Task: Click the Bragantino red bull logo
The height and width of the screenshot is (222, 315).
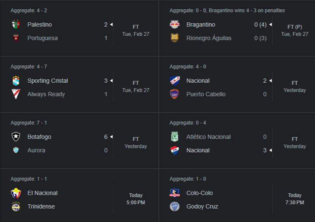Action: coord(174,24)
